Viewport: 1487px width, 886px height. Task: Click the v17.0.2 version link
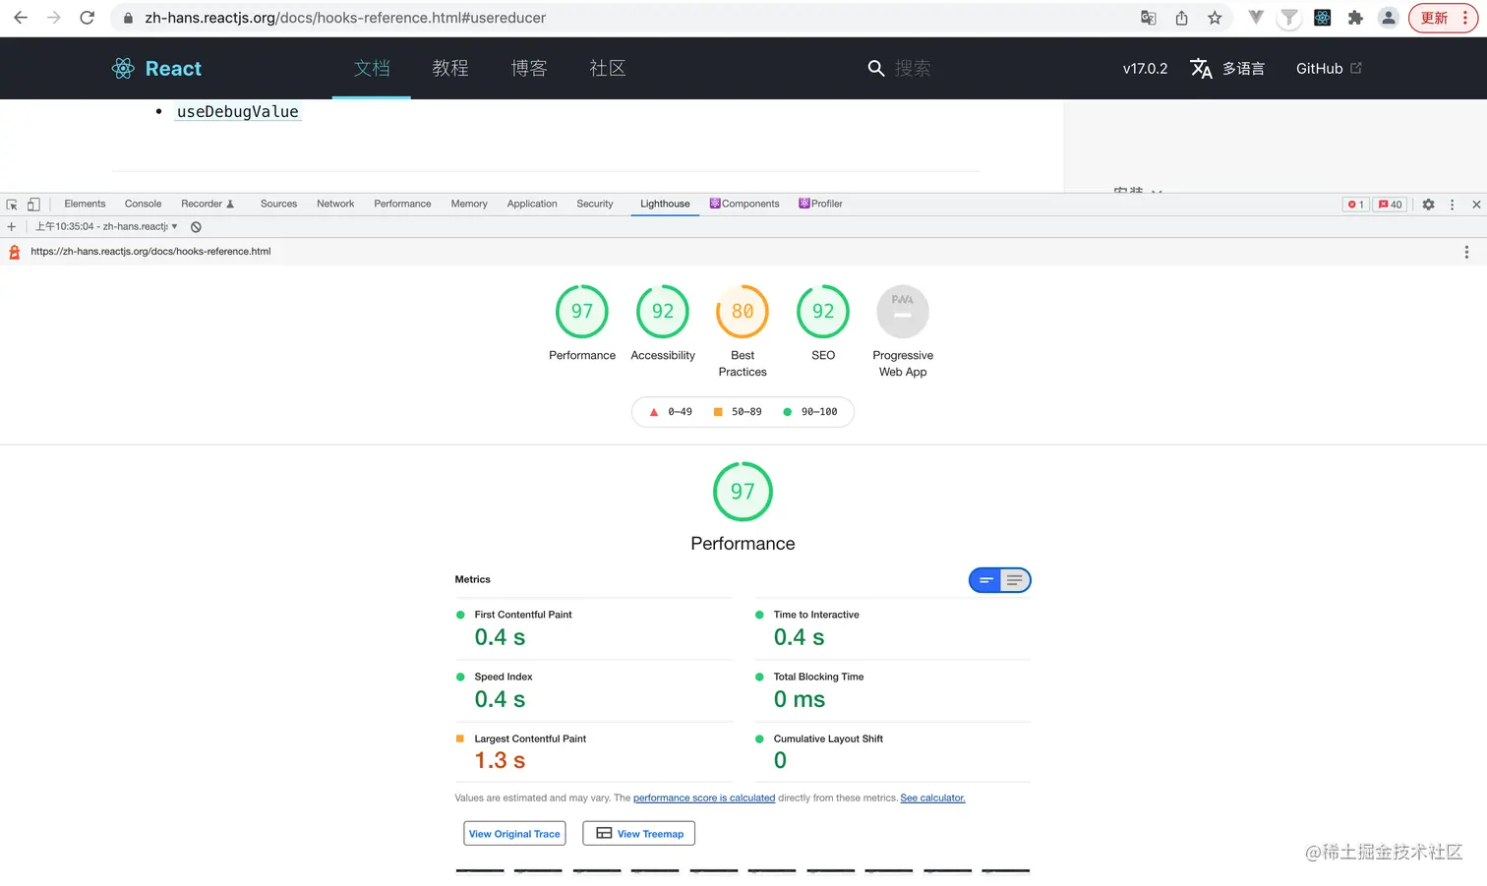click(1145, 69)
